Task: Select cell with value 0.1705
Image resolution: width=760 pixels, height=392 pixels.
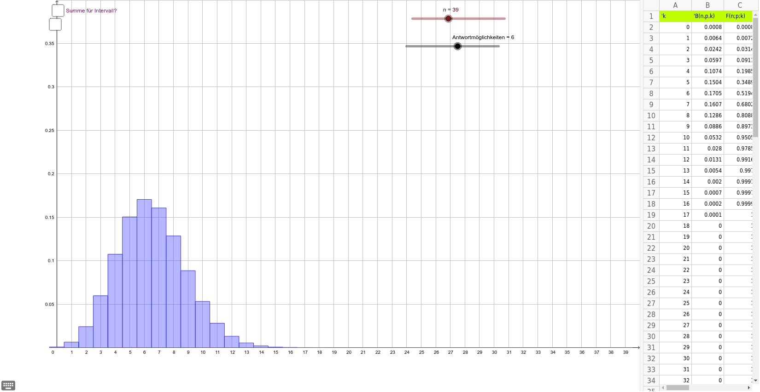Action: point(707,93)
